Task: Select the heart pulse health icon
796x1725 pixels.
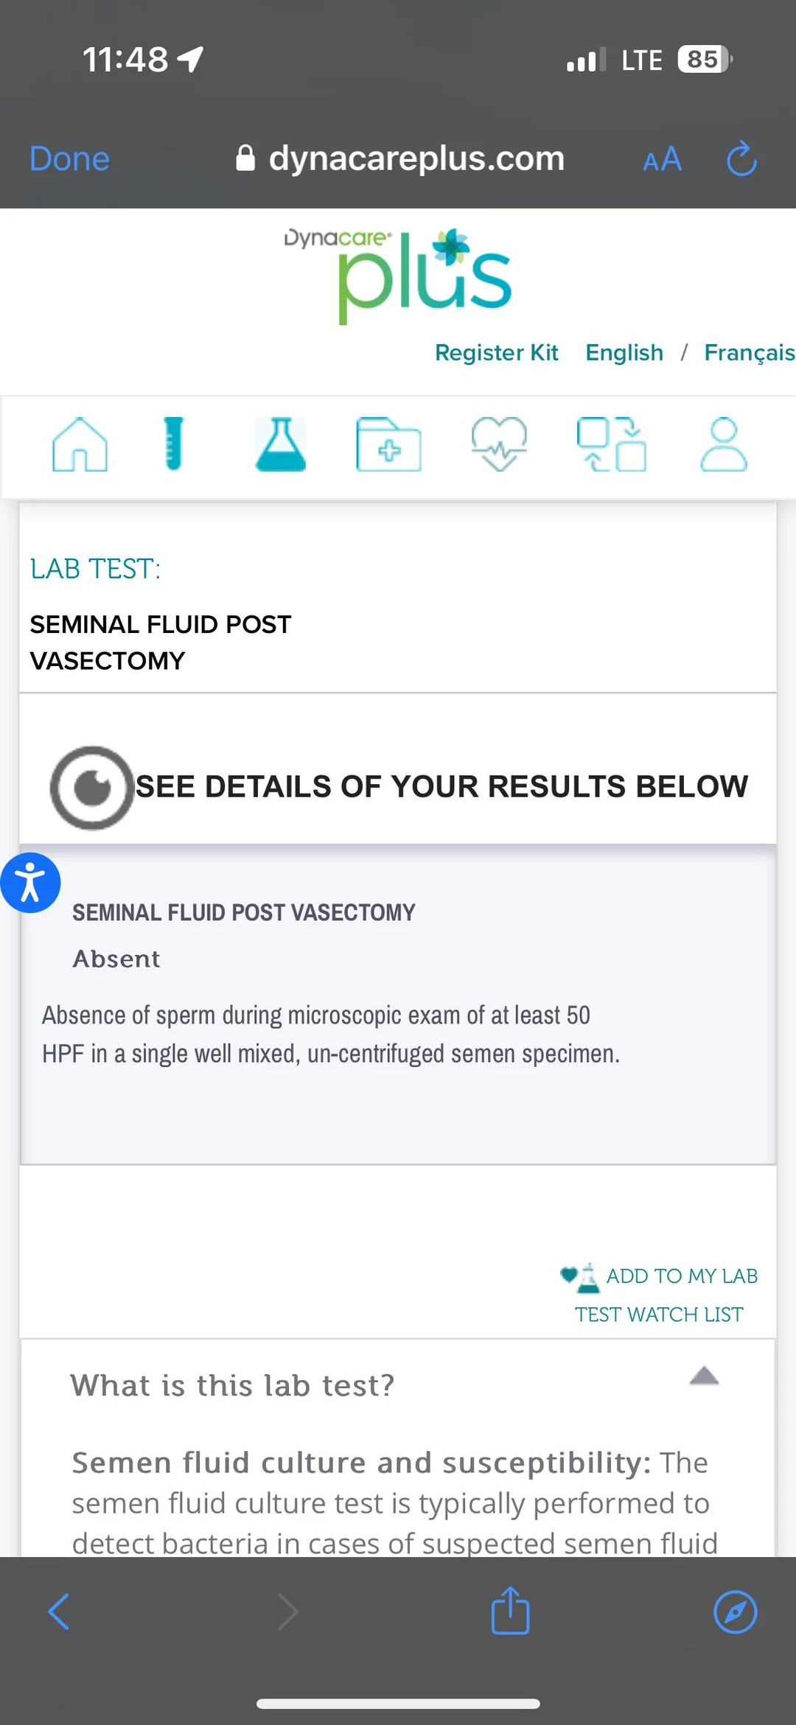Action: 499,444
